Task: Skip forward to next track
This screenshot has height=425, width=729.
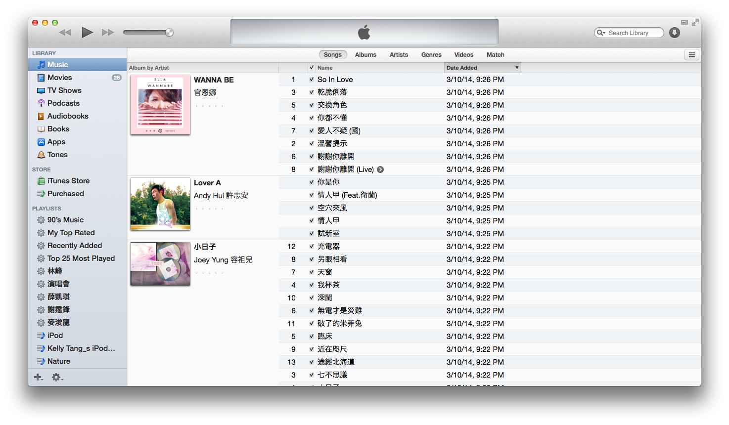Action: [108, 33]
